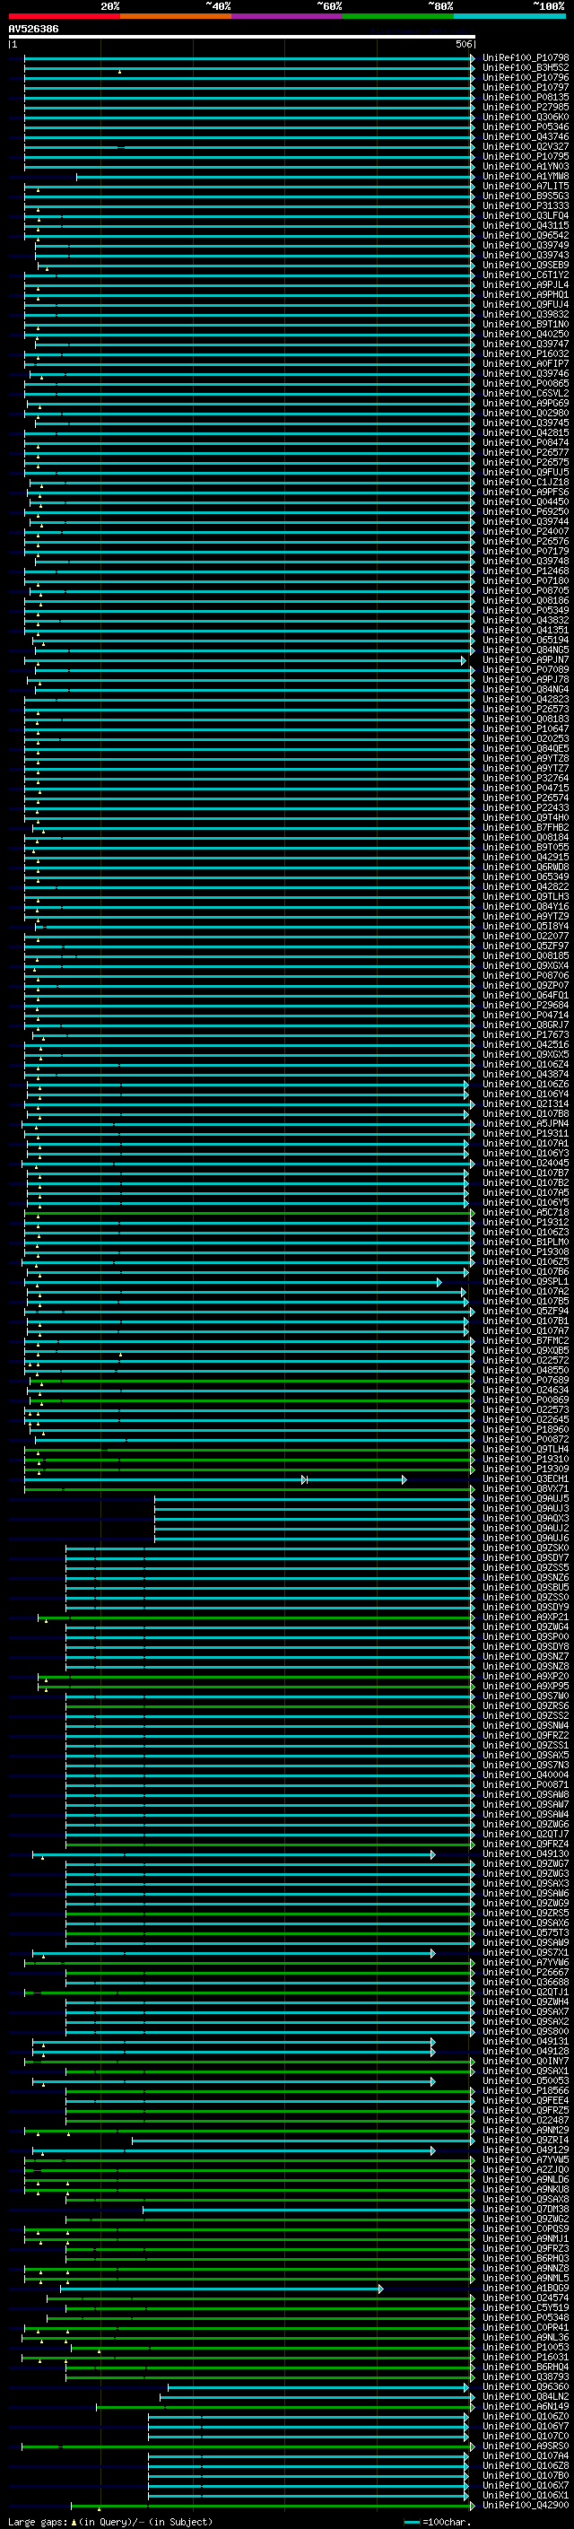574x2529 pixels.
Task: Open hit UniRef100_P10797
Action: [x=526, y=87]
